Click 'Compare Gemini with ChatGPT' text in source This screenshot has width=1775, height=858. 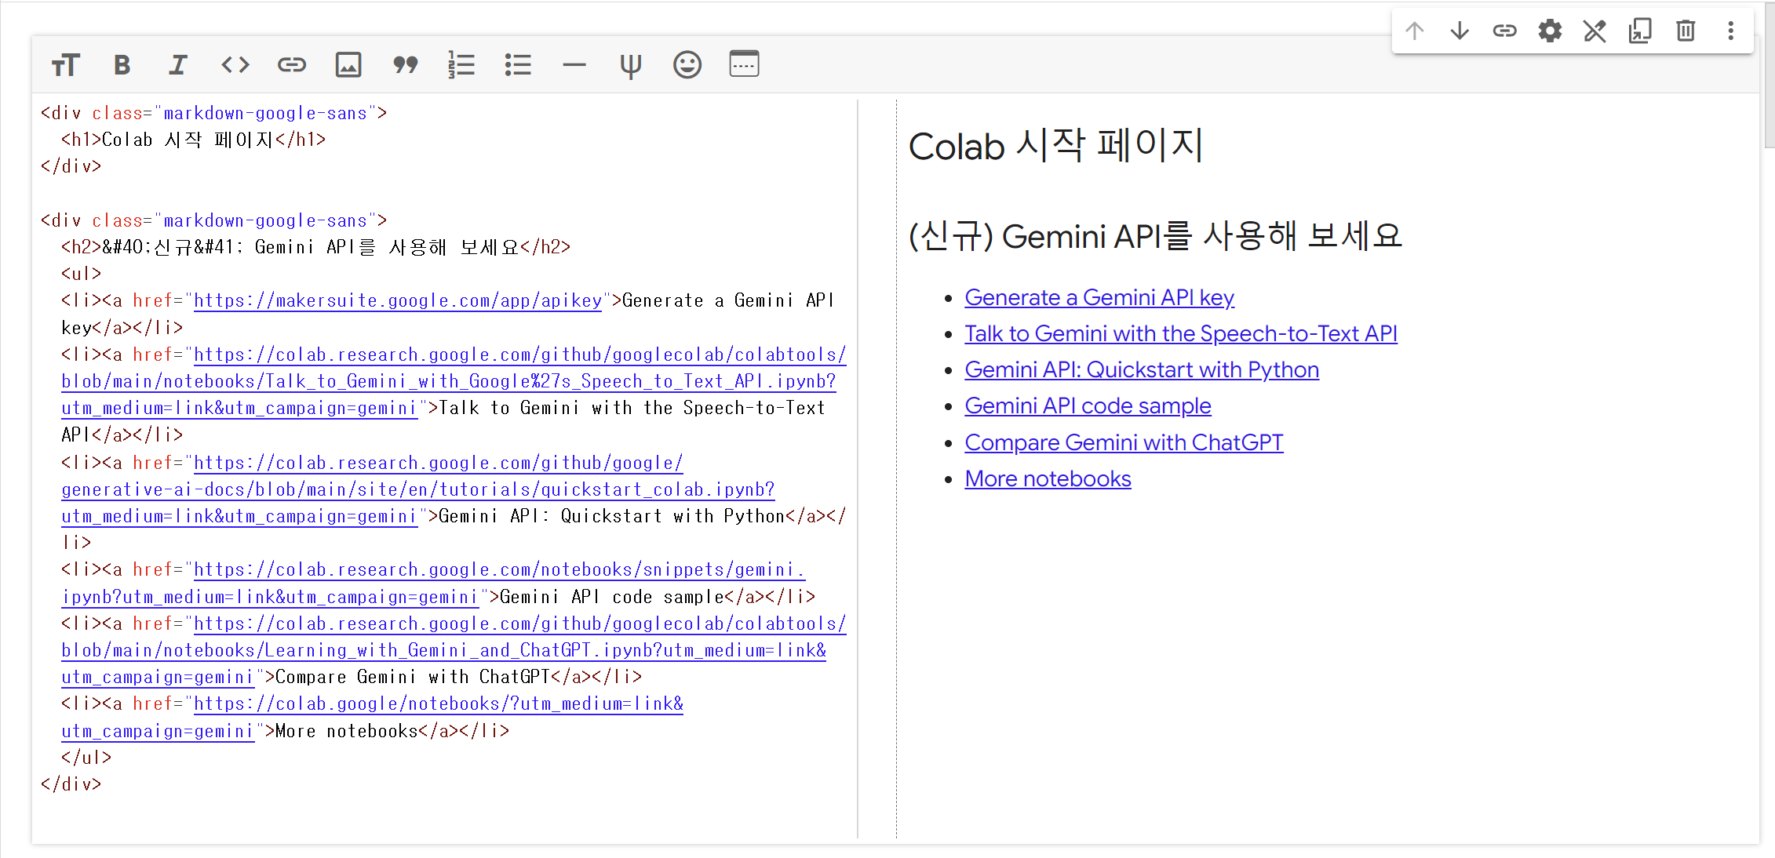412,677
